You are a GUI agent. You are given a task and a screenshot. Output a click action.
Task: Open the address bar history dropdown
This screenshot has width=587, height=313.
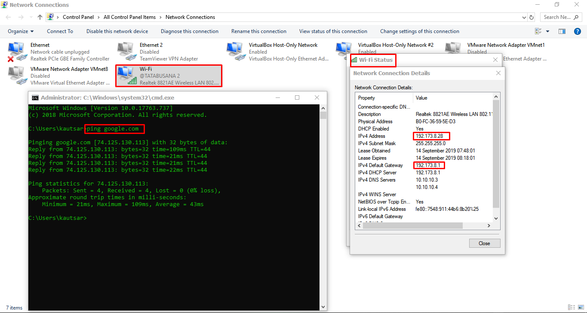click(x=523, y=17)
